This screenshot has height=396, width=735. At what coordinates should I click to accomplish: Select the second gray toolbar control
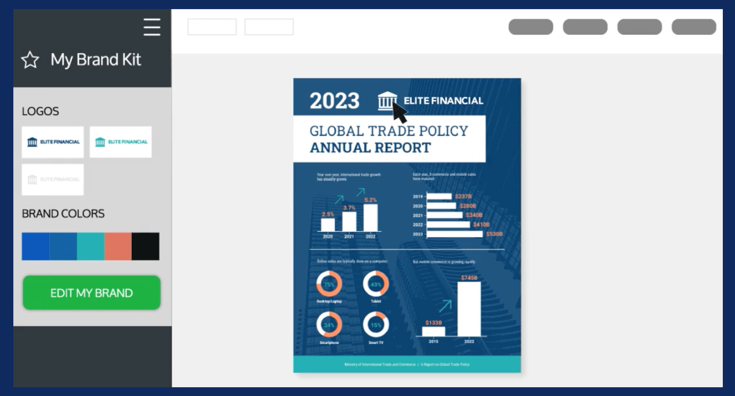(585, 27)
